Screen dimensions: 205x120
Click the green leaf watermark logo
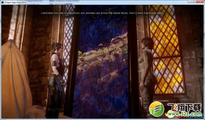(x=157, y=109)
